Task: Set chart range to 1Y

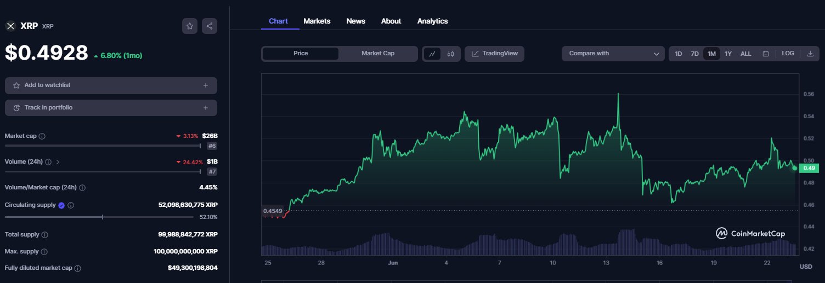Action: 728,54
